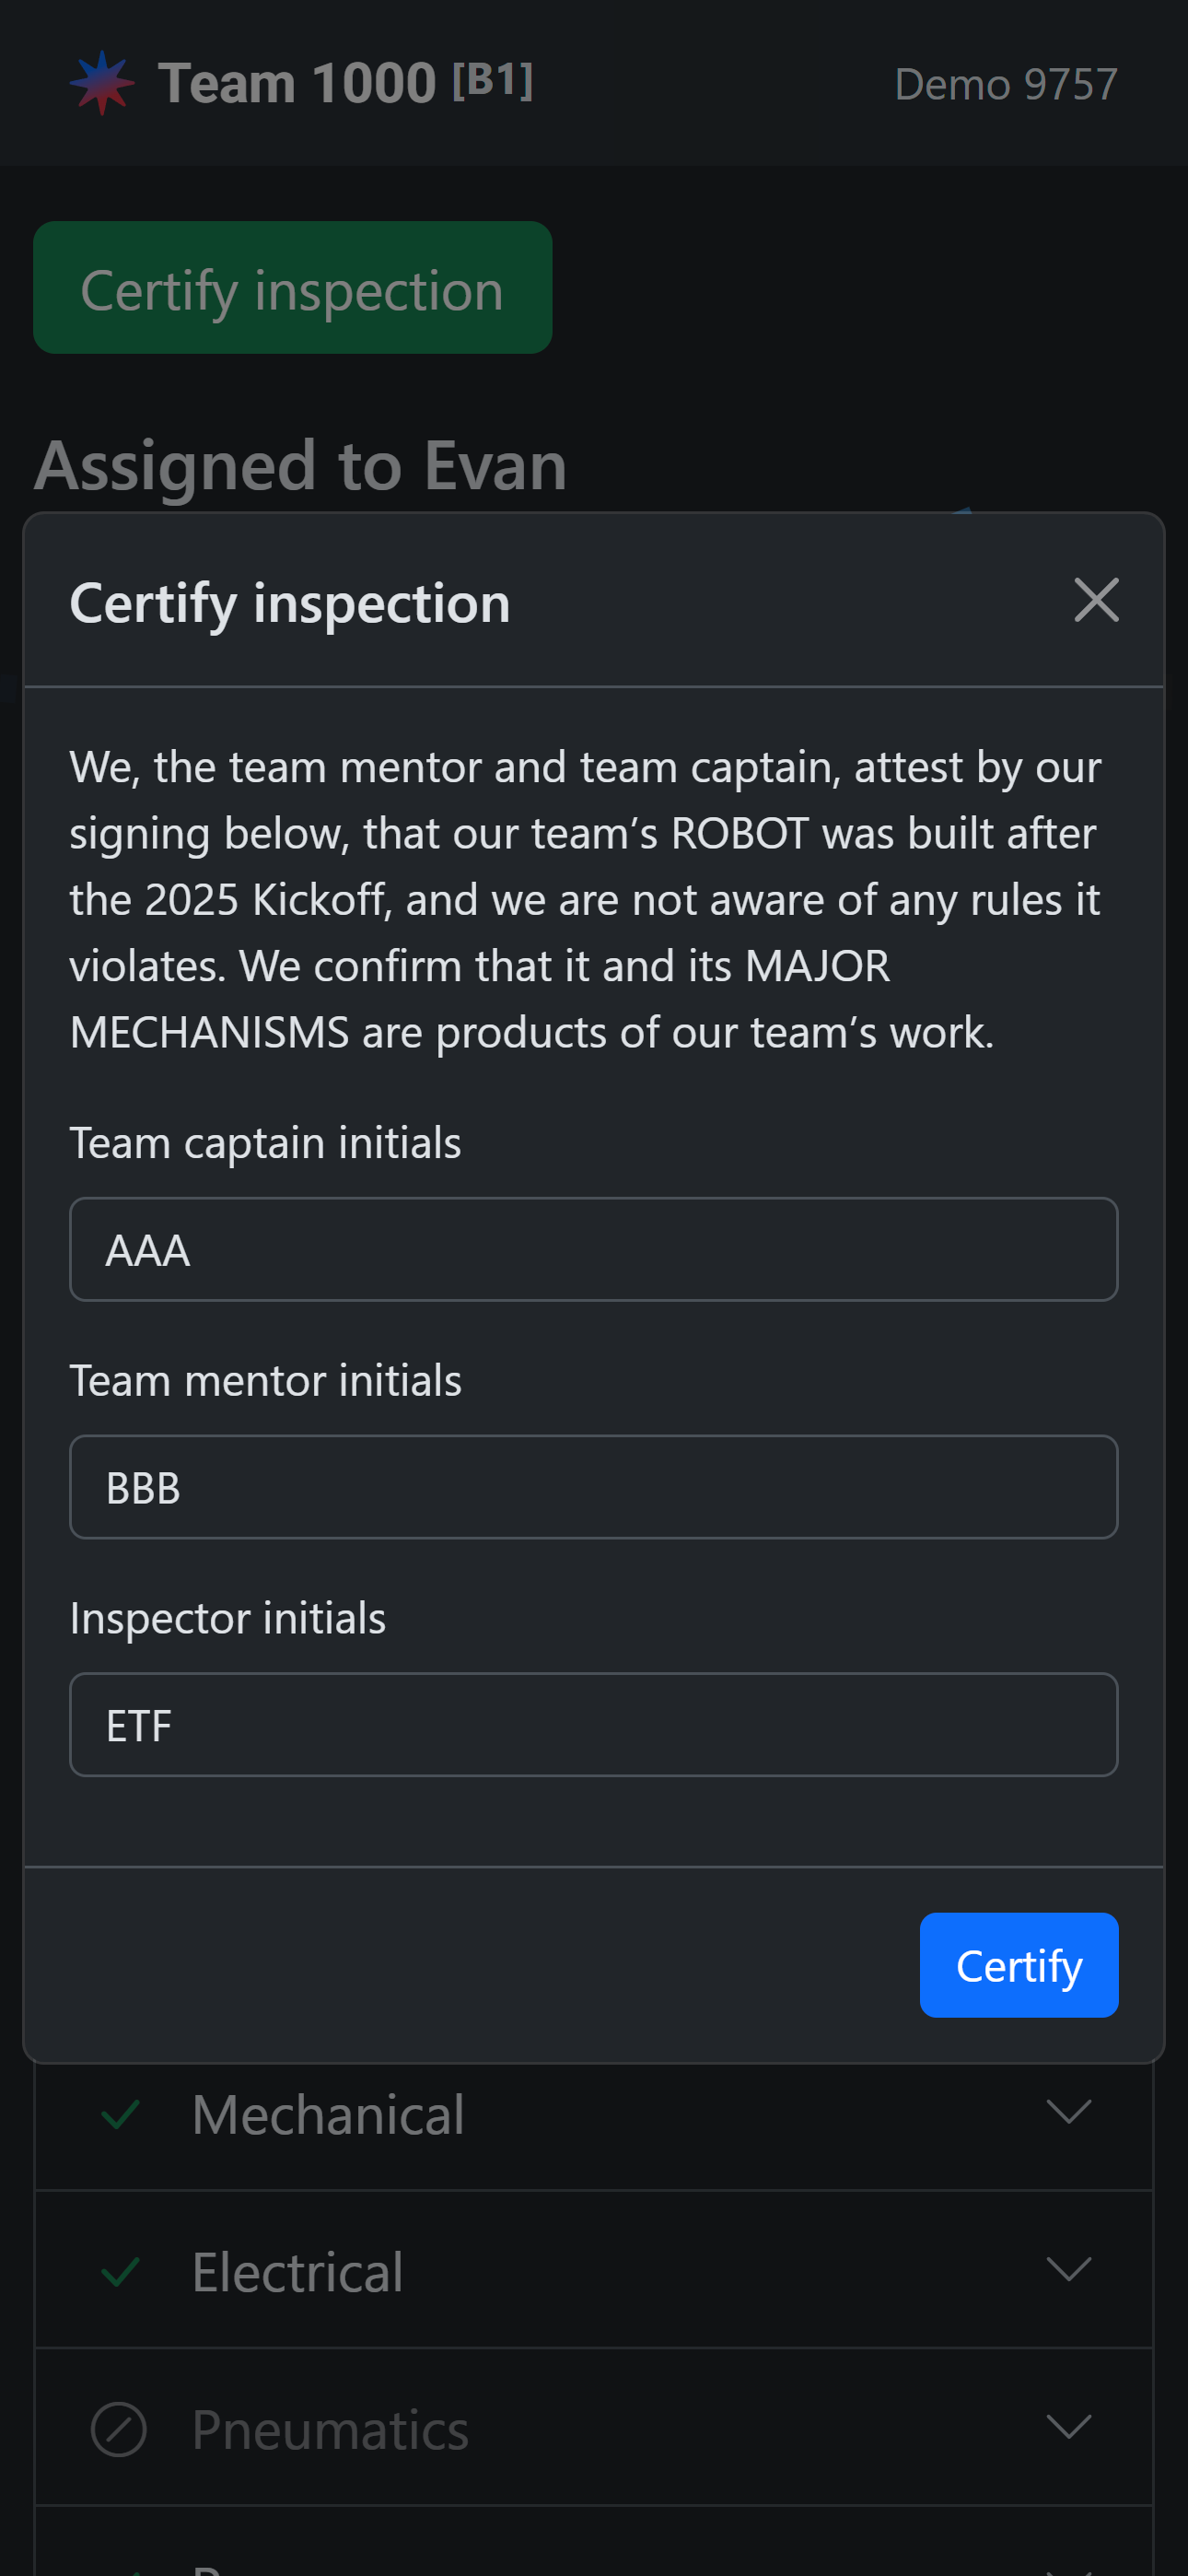This screenshot has width=1188, height=2576.
Task: Expand the Mechanical section chevron
Action: click(1068, 2111)
